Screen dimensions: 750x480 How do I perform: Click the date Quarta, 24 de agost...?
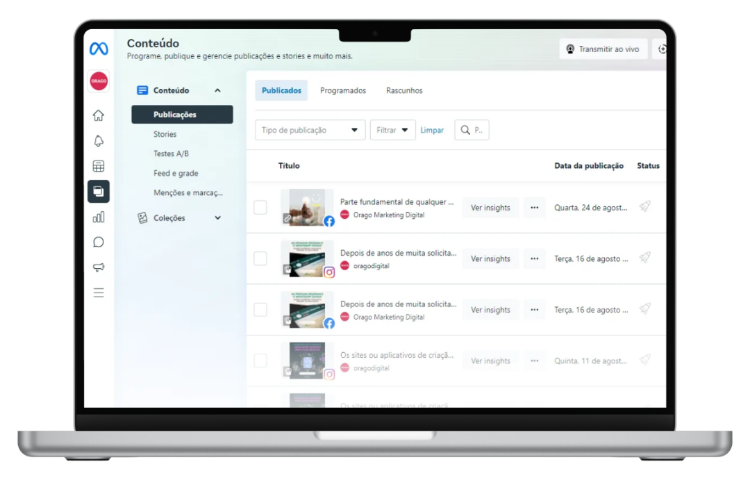coord(591,208)
